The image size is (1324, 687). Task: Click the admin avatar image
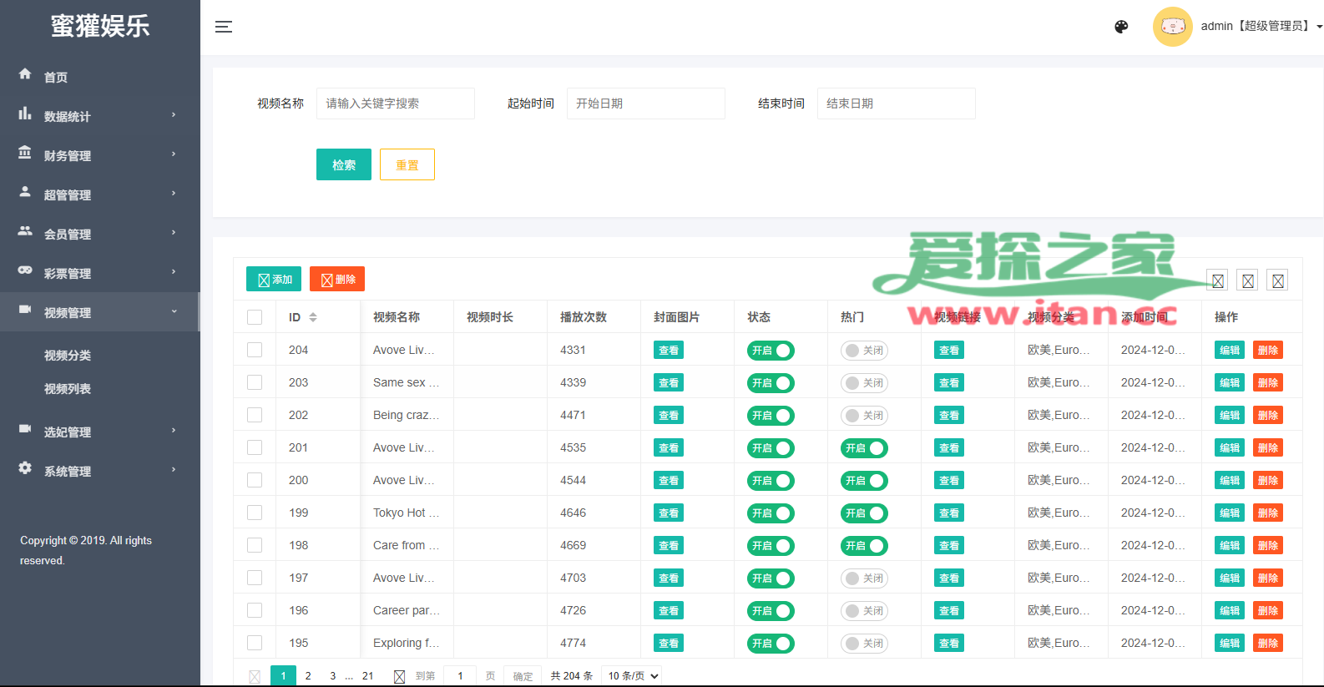(1172, 27)
